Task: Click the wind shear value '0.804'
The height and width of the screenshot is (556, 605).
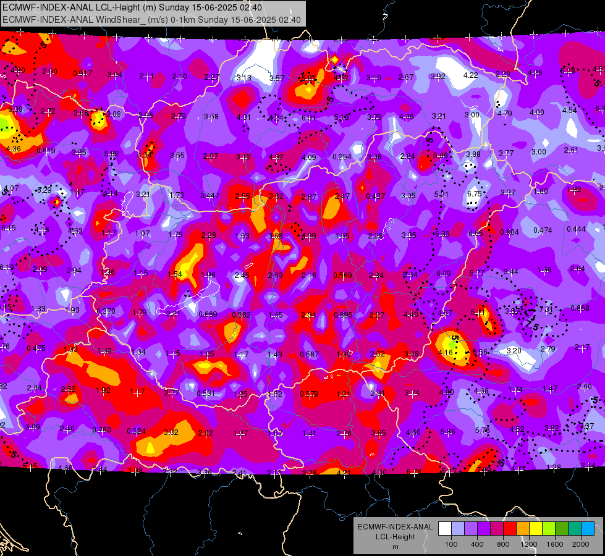Action: [x=509, y=232]
